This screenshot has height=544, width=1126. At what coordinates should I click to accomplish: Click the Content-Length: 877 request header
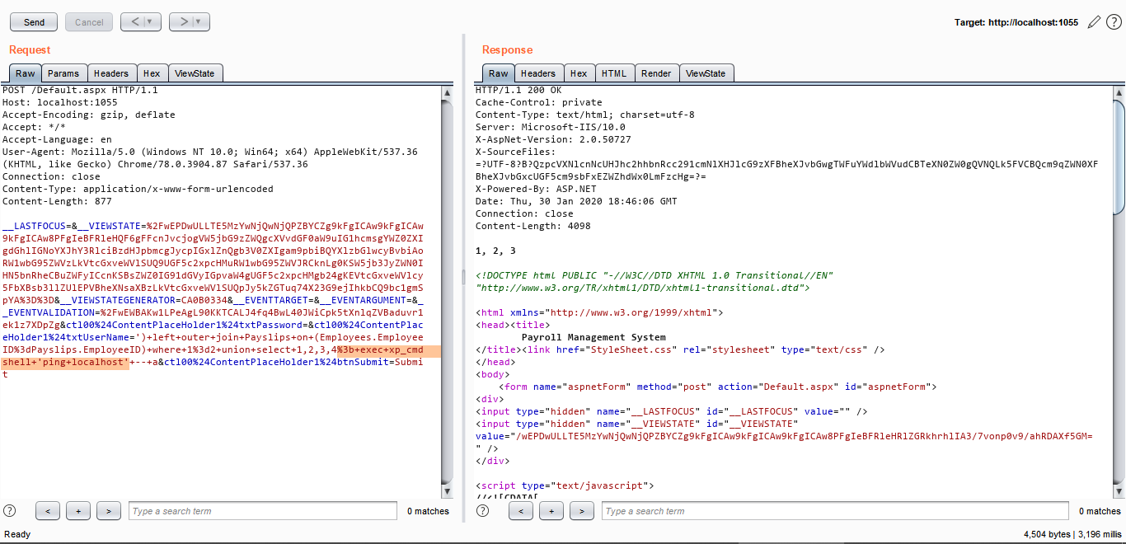[57, 201]
